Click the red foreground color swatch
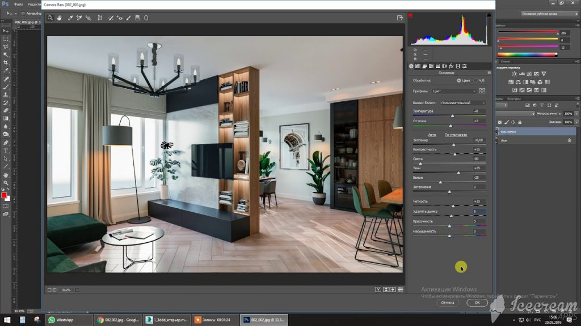581x326 pixels. click(x=4, y=195)
